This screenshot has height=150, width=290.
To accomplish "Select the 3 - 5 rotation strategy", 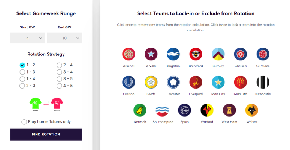I will 59,79.
